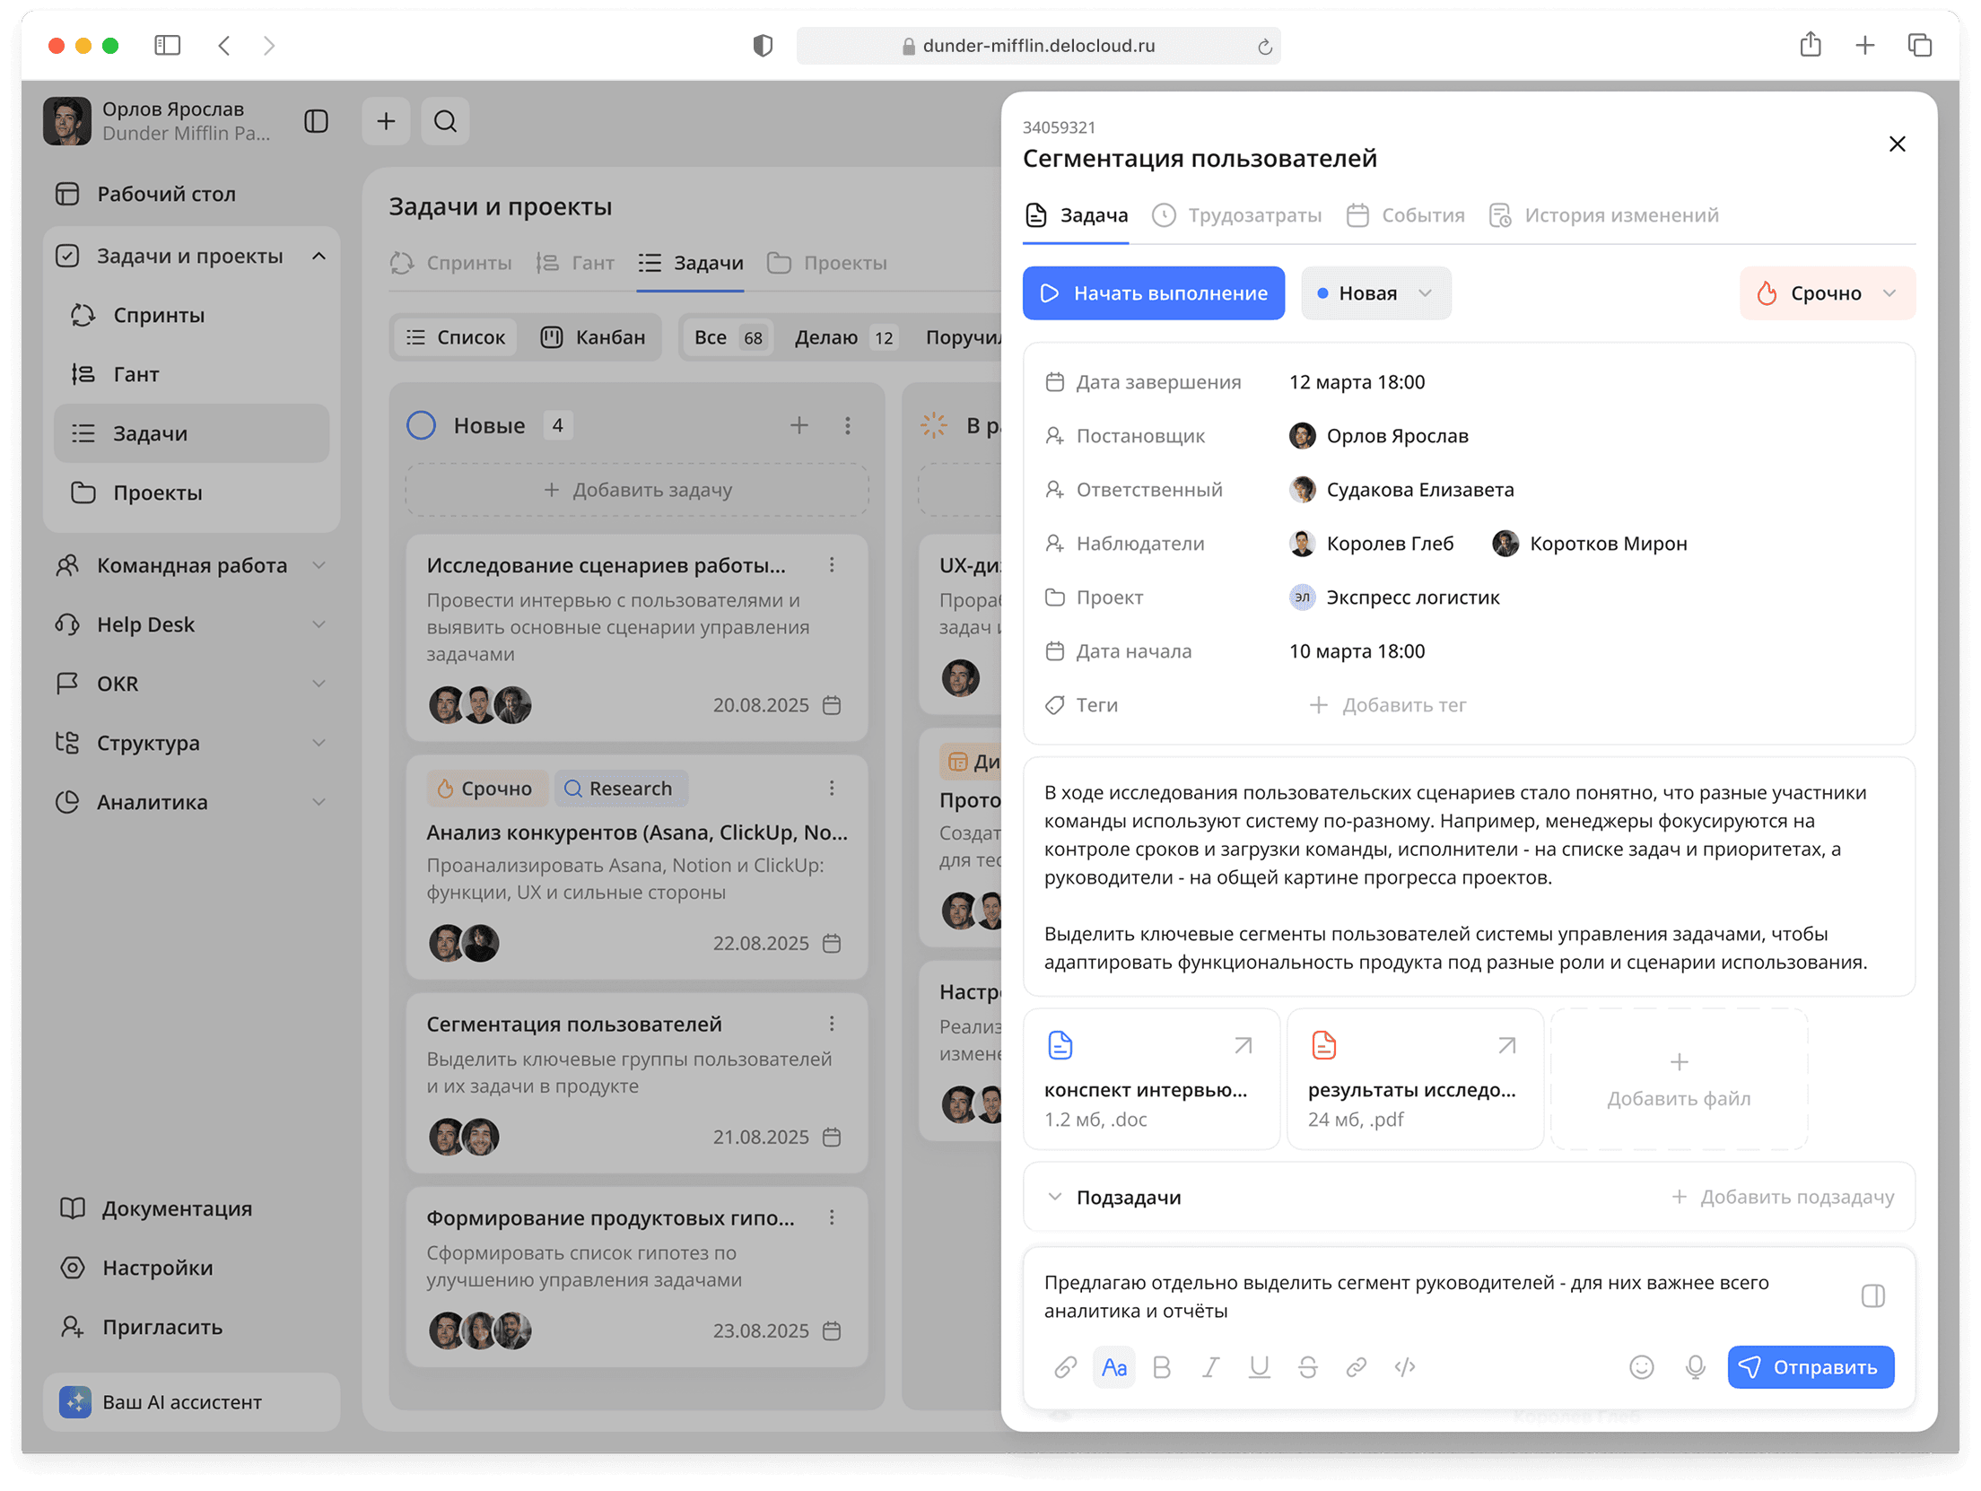The width and height of the screenshot is (1981, 1491).
Task: Toggle strikethrough formatting in the editor
Action: pyautogui.click(x=1307, y=1367)
